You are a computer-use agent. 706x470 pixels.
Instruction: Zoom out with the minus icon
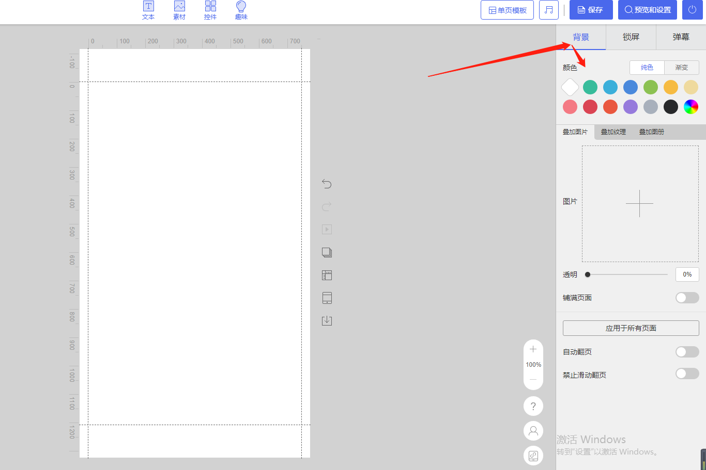(533, 379)
